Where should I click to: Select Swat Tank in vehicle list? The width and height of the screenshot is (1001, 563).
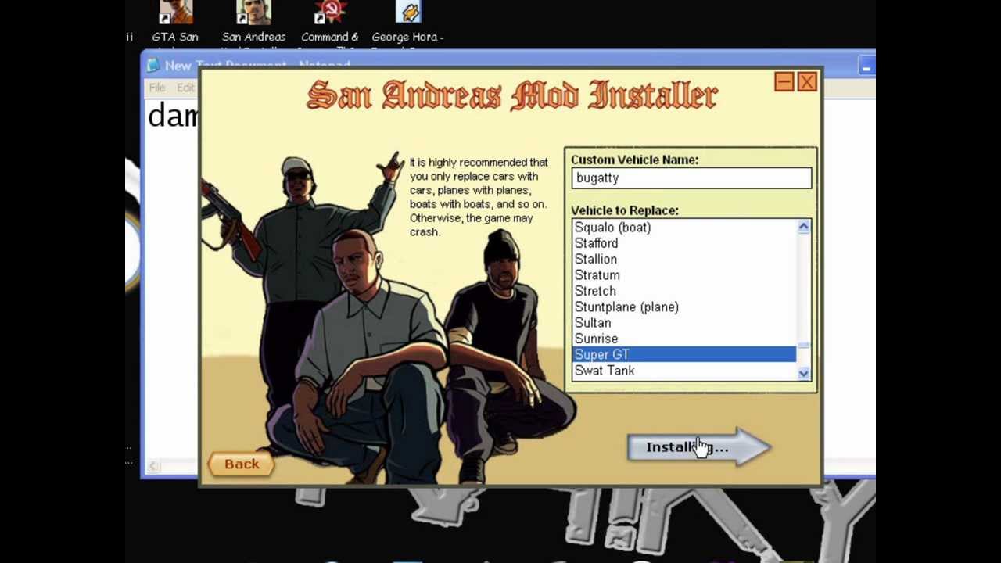point(684,371)
